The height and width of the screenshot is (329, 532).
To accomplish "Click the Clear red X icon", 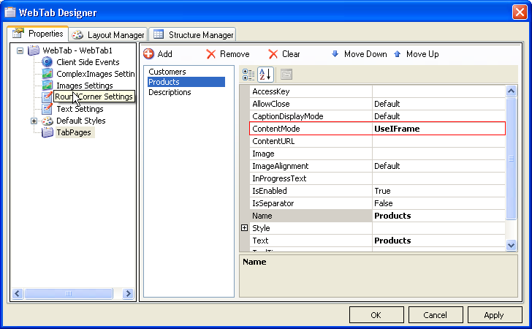I will (273, 54).
